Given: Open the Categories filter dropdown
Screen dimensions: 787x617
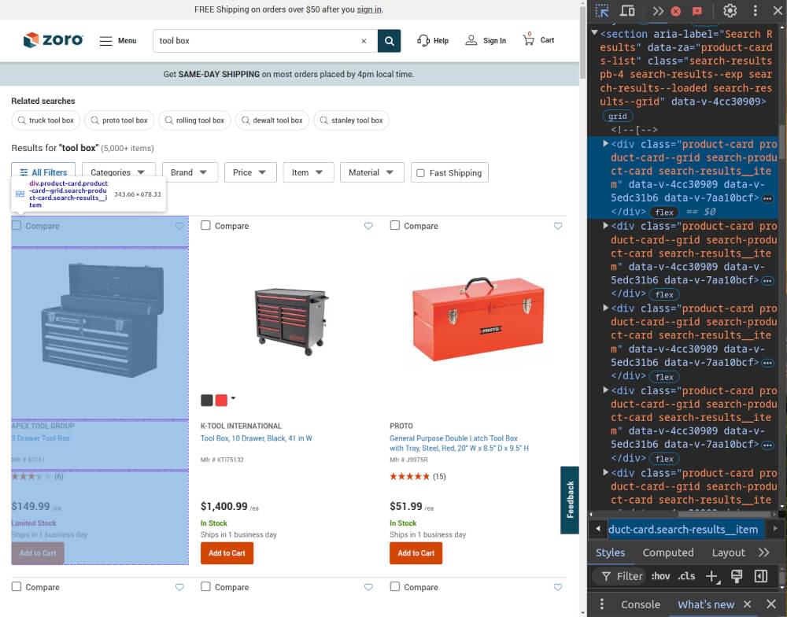Looking at the screenshot, I should tap(116, 172).
